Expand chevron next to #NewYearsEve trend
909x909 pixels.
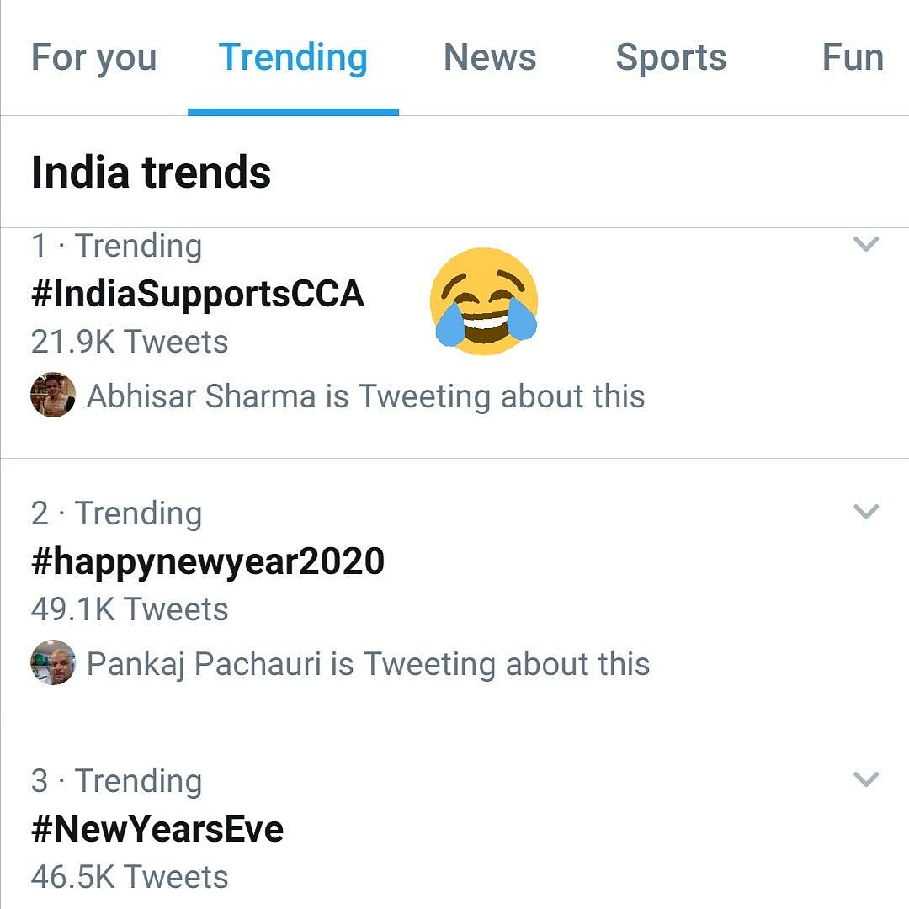pyautogui.click(x=866, y=779)
